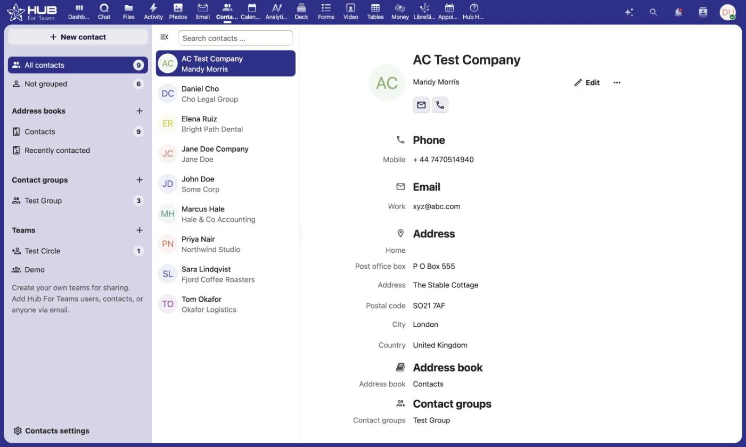Select Daniel Cho contact

coord(226,94)
